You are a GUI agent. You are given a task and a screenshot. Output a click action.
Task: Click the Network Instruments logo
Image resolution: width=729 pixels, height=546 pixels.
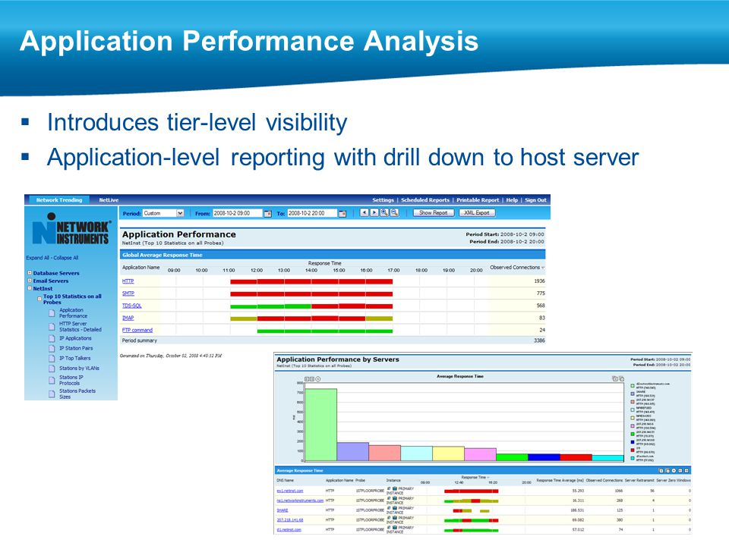point(71,229)
